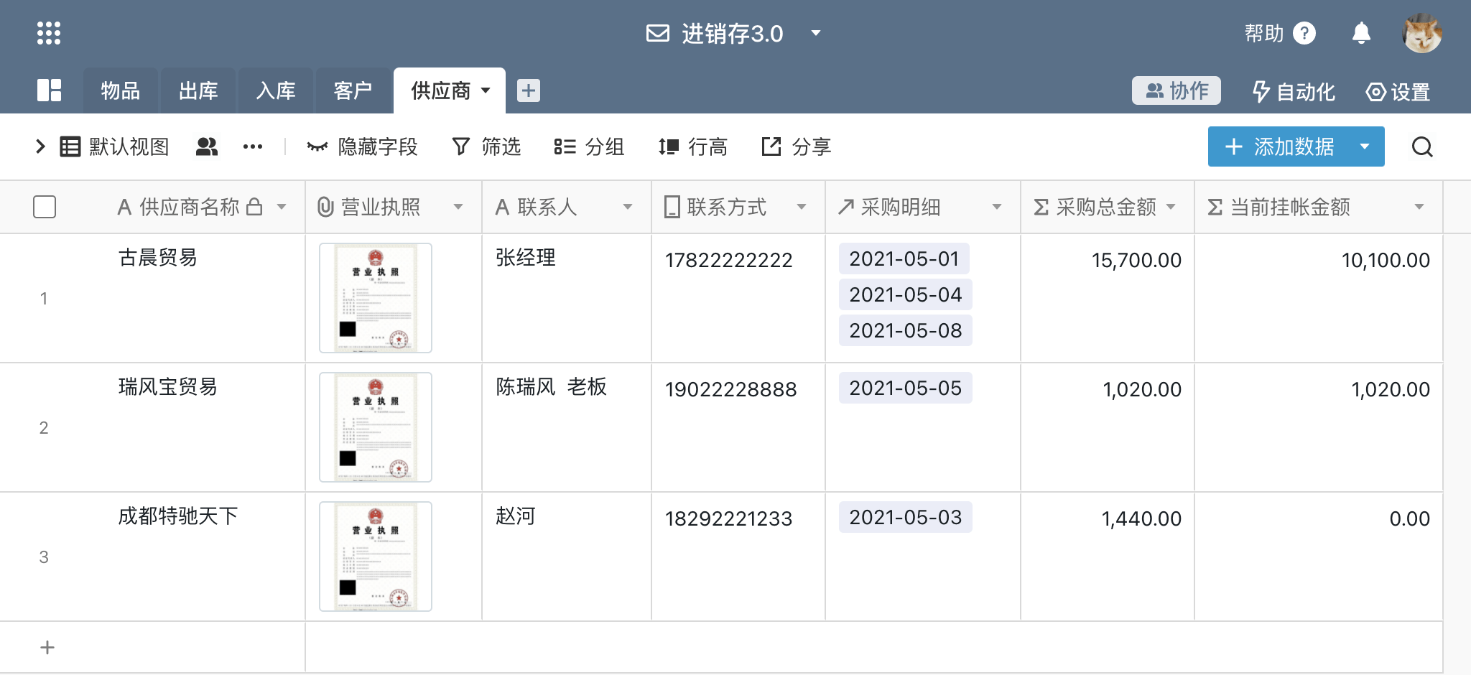Click the 2021-05-05 purchase detail tag

pyautogui.click(x=906, y=388)
